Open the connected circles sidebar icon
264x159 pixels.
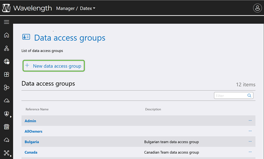(7, 87)
